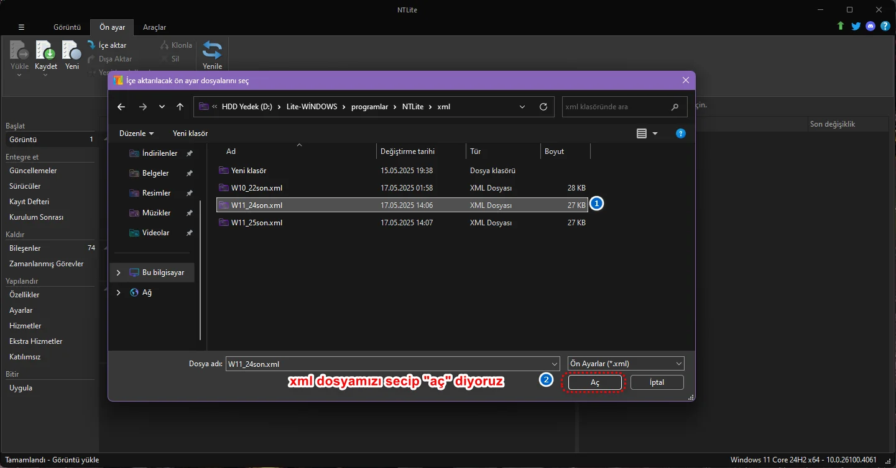896x468 pixels.
Task: Open the Twitter link icon
Action: (856, 26)
